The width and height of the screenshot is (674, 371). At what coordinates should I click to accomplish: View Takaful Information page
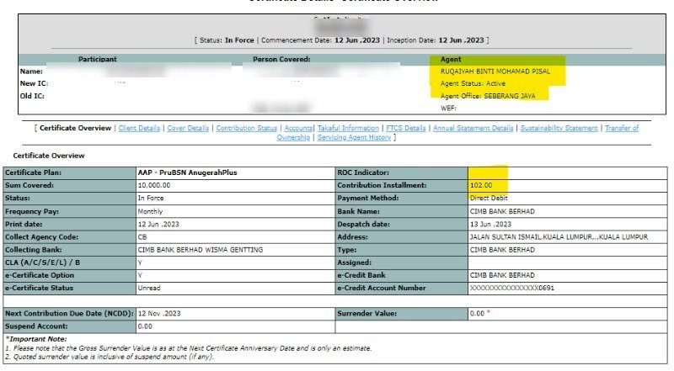[348, 128]
